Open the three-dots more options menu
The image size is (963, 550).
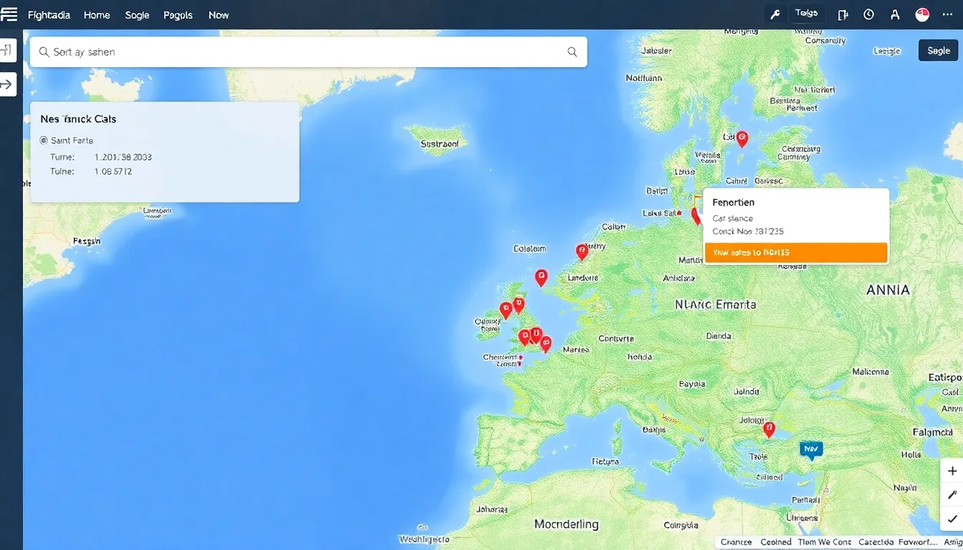[948, 14]
